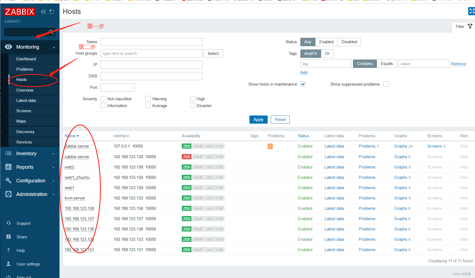Image resolution: width=475 pixels, height=278 pixels.
Task: Click the Filter funnel icon
Action: click(470, 26)
